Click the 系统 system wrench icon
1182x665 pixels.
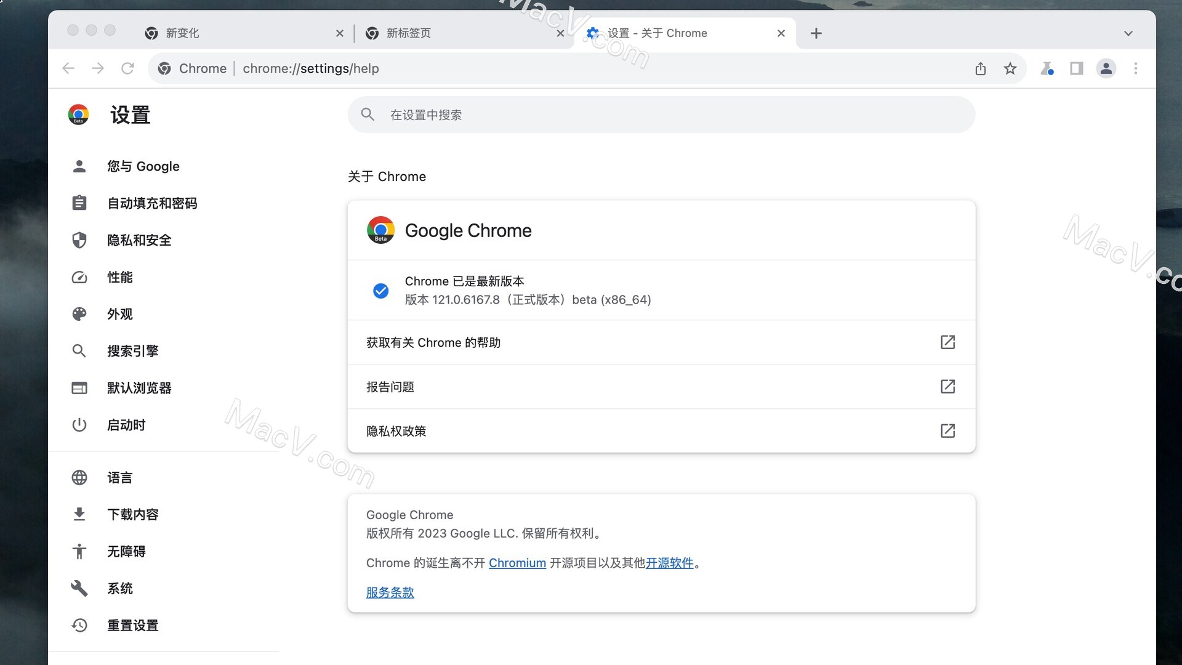coord(79,588)
